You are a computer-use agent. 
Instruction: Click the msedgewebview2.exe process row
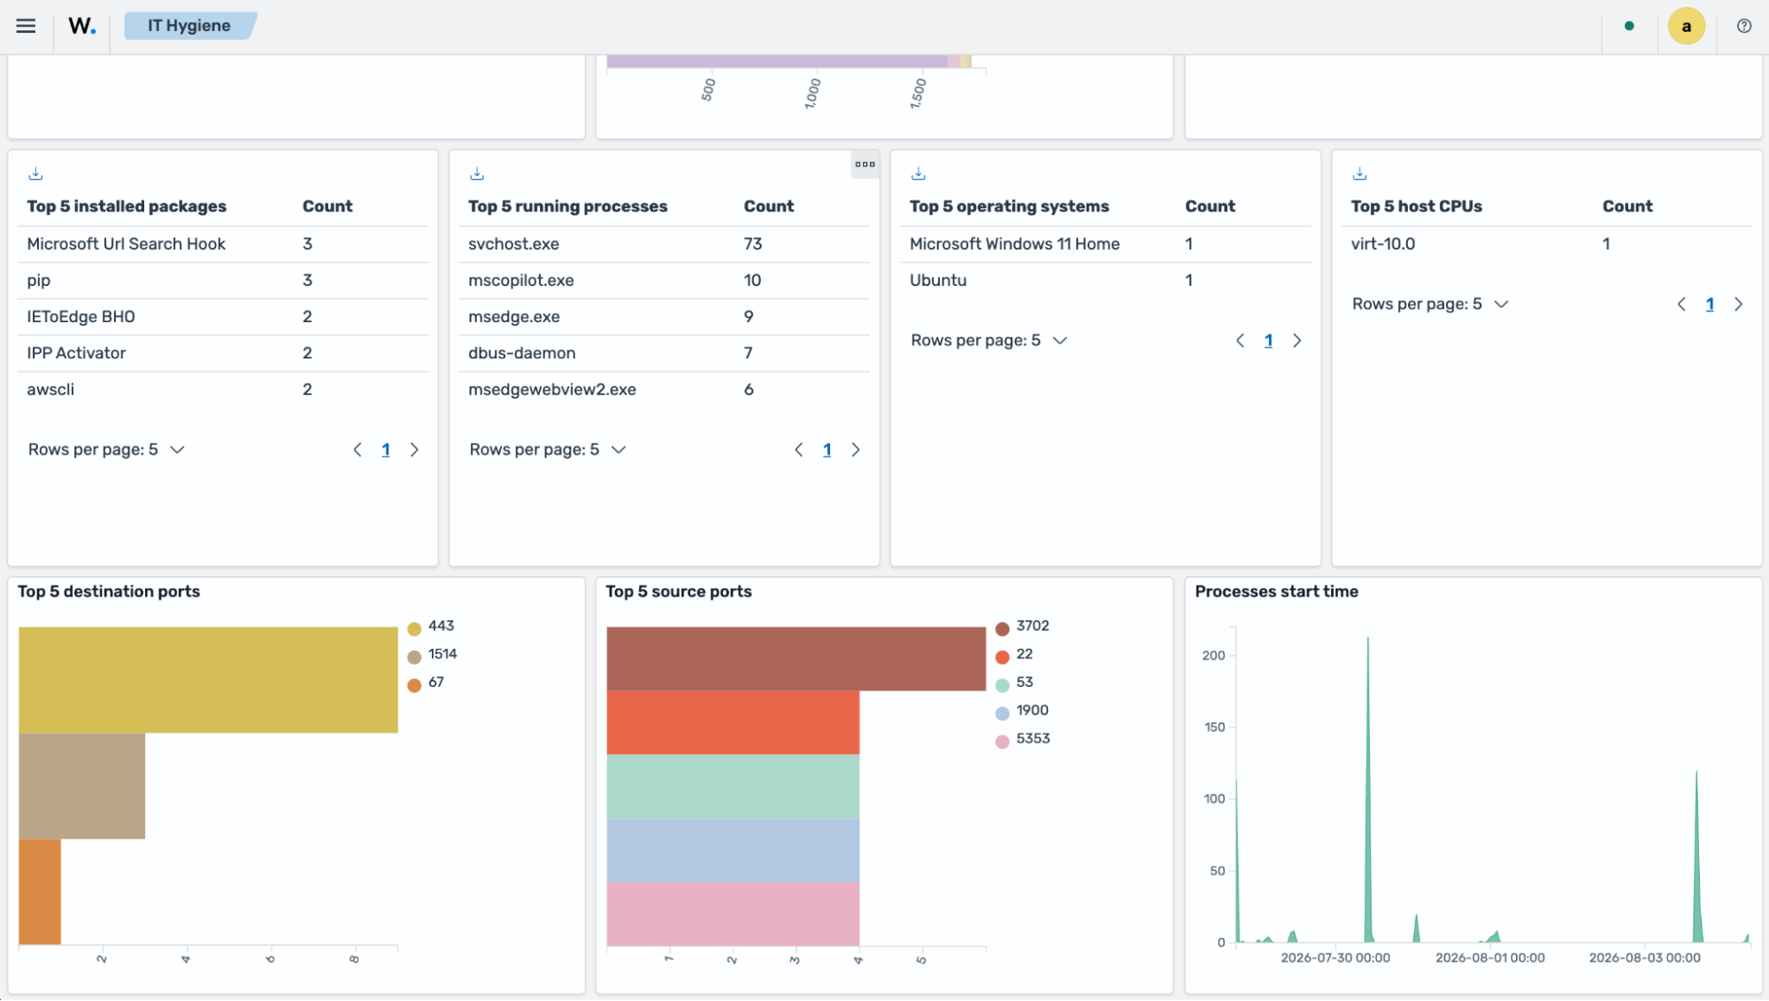click(x=664, y=389)
